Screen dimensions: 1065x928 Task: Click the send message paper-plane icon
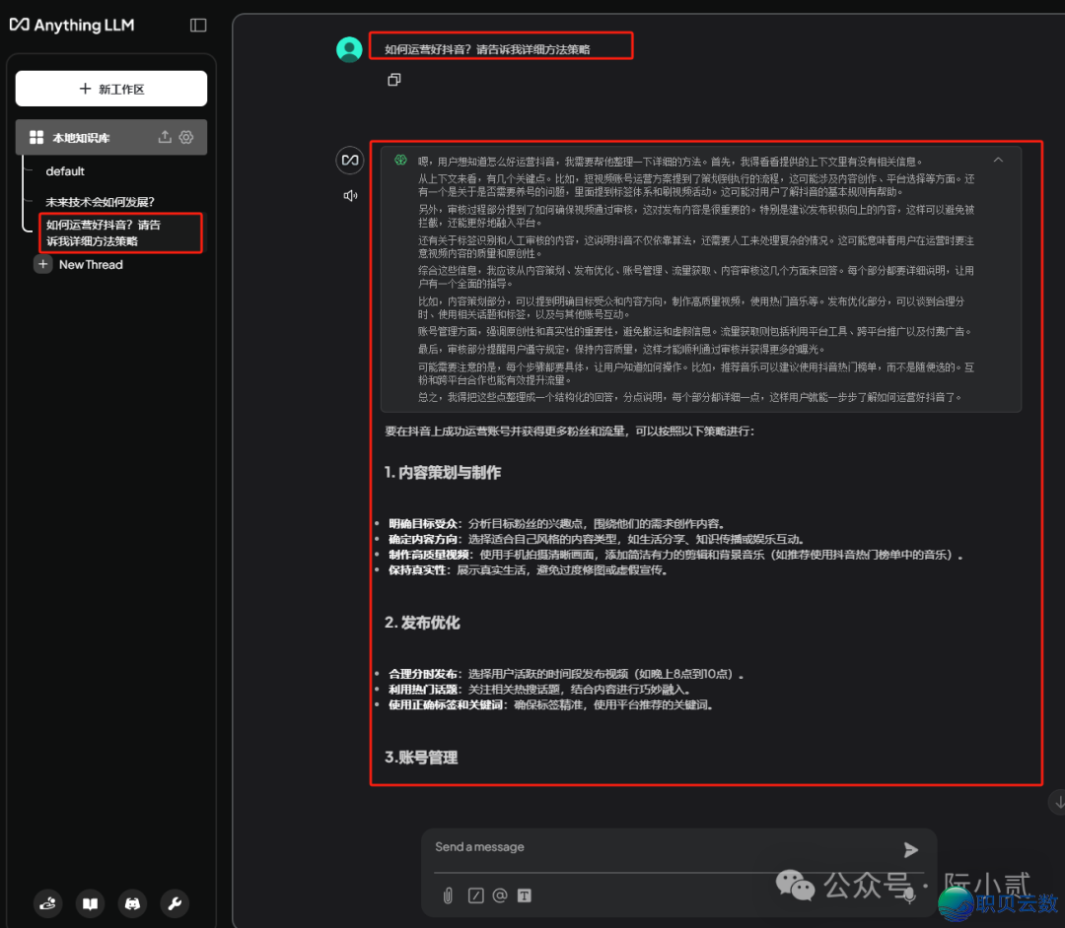[910, 849]
